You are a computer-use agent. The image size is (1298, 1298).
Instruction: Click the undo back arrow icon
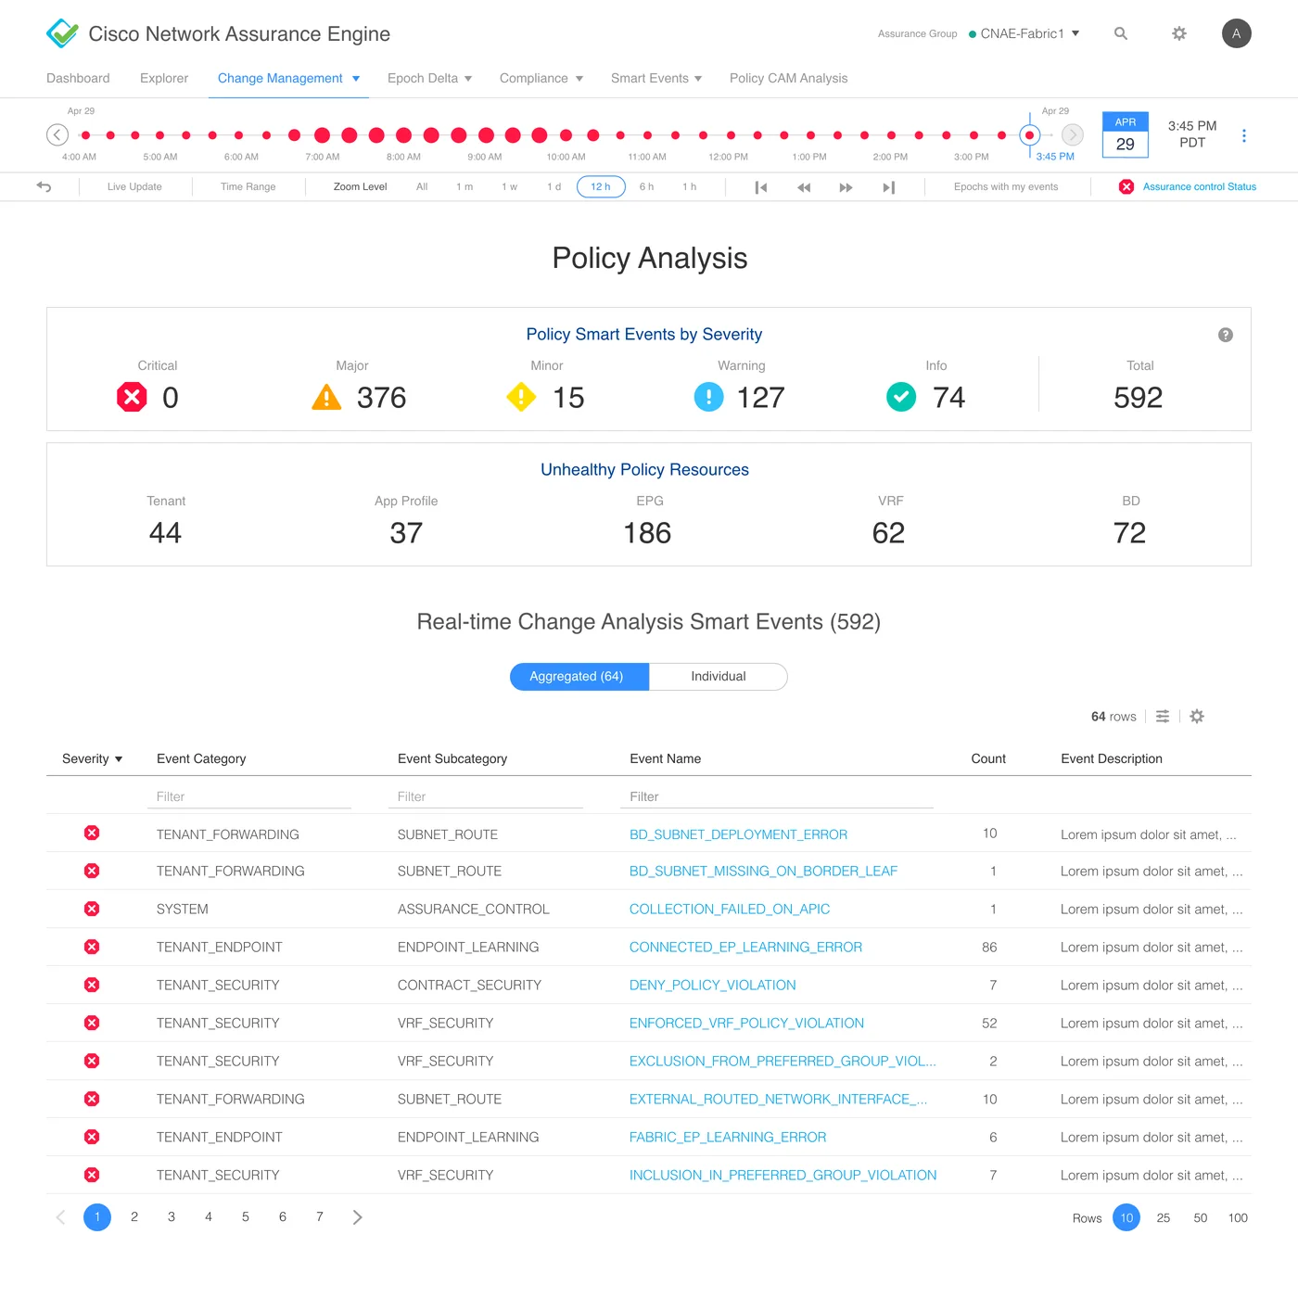click(44, 186)
